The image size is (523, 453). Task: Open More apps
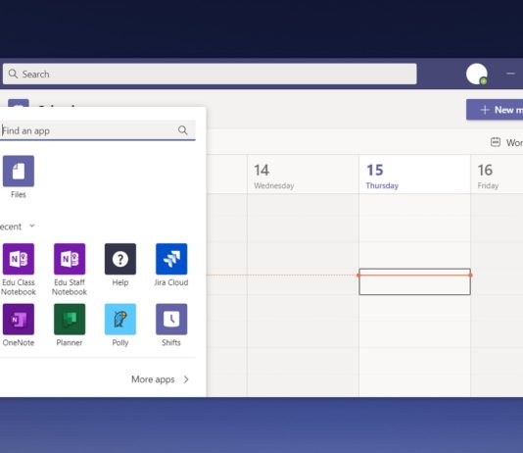tap(160, 379)
